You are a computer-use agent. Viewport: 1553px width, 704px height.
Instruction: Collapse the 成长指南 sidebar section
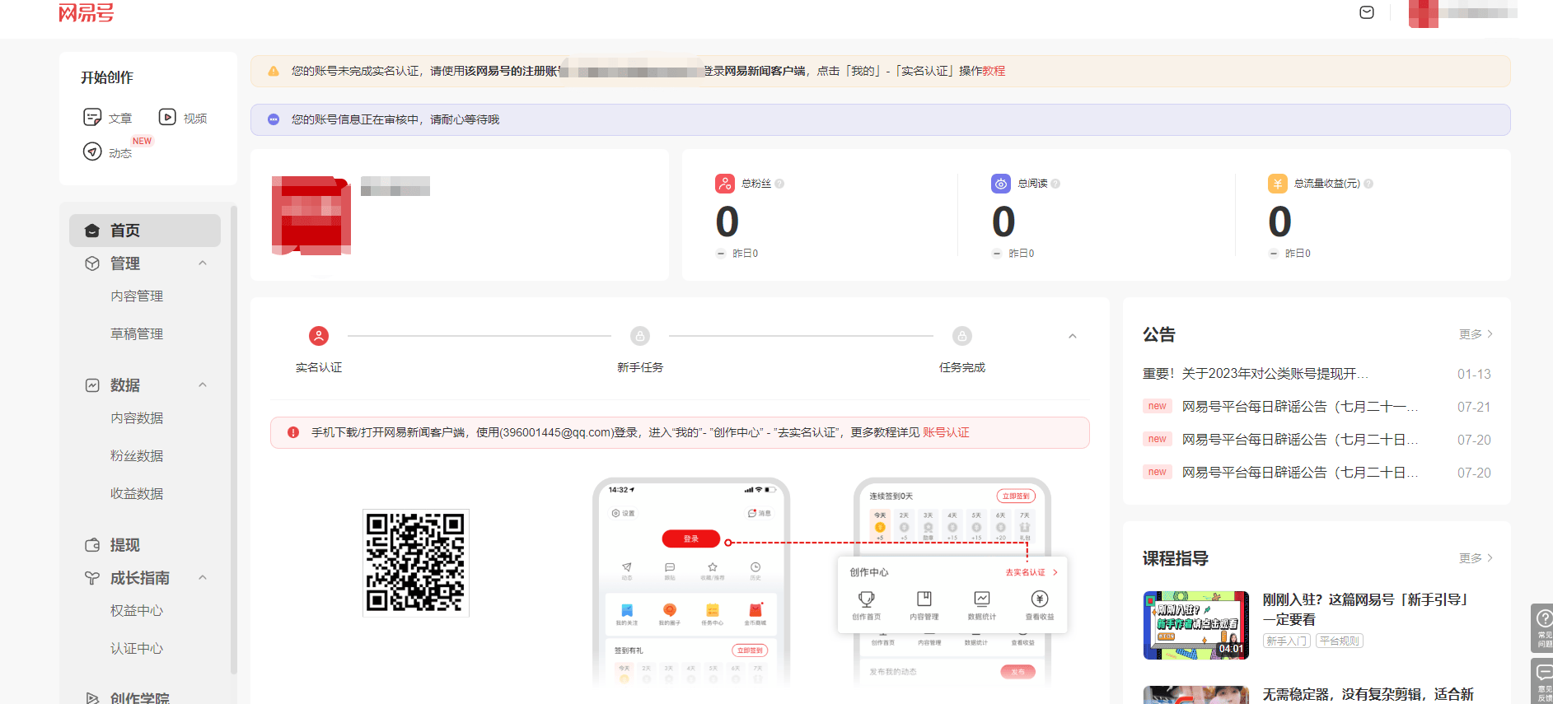click(x=203, y=577)
